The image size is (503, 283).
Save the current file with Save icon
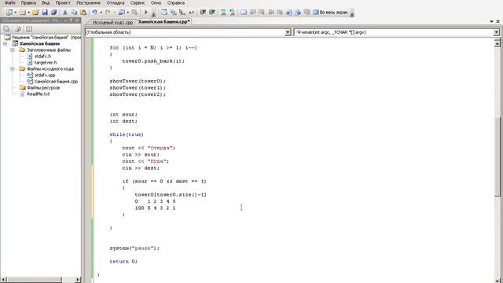coord(45,13)
